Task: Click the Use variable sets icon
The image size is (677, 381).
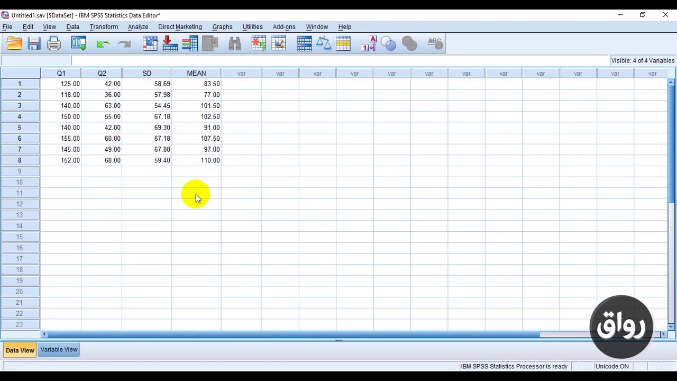Action: coord(388,43)
